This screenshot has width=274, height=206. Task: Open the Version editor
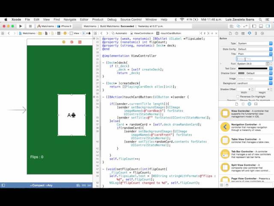[x=245, y=26]
